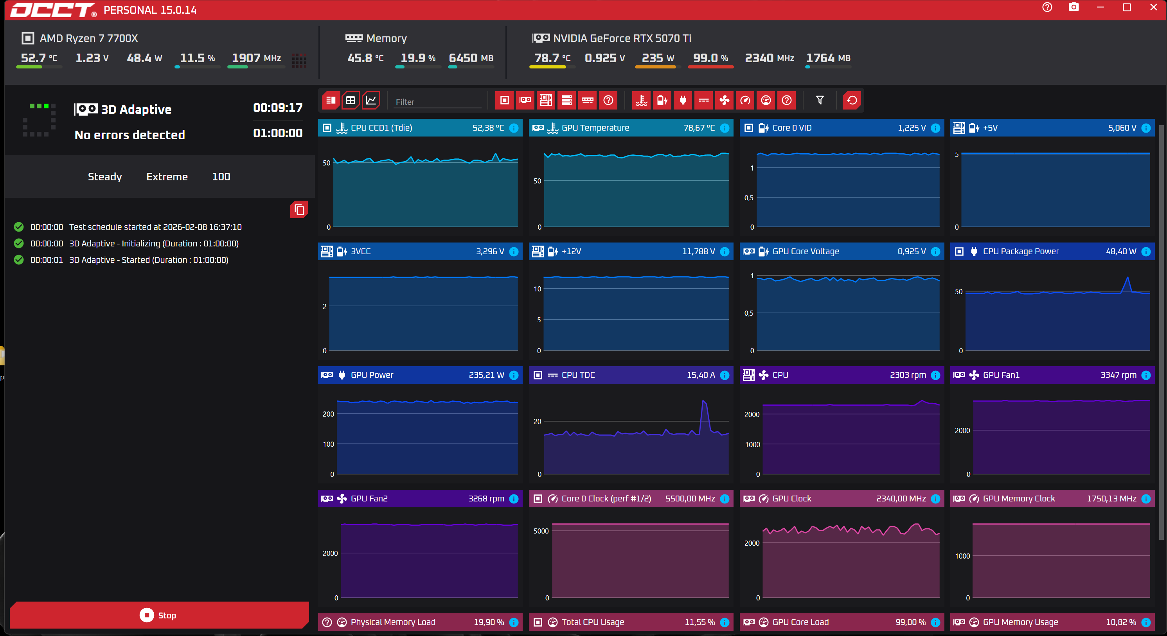1167x636 pixels.
Task: Open the funnel filter options
Action: [x=820, y=100]
